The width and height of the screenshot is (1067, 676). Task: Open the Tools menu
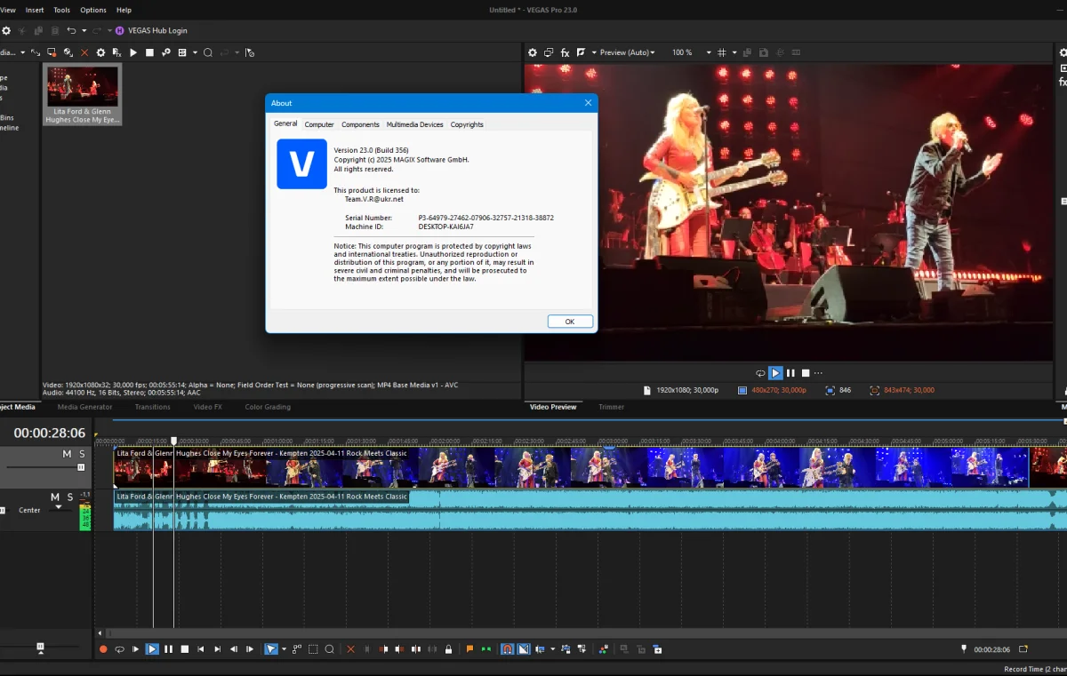61,10
